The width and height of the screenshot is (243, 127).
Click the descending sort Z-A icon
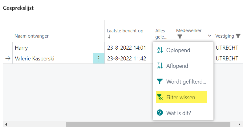[x=160, y=66]
